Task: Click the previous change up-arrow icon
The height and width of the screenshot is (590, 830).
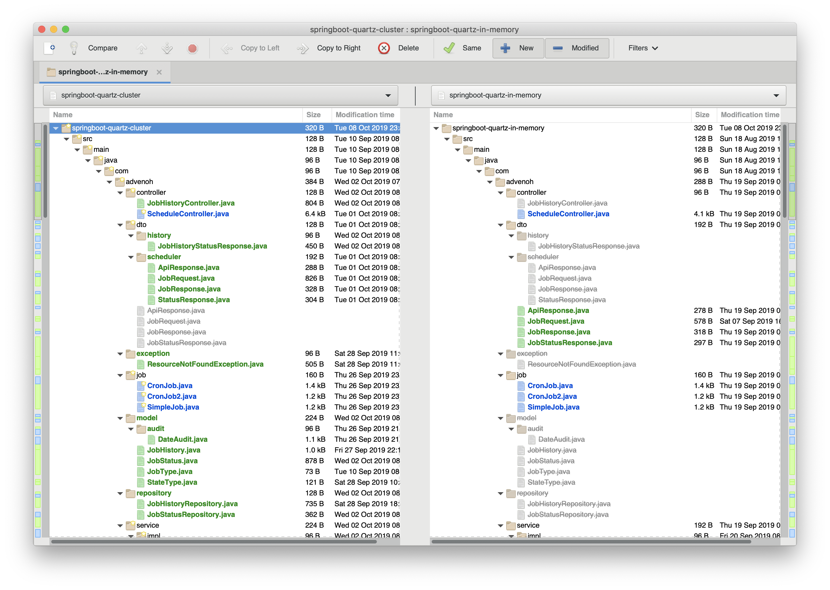Action: (x=142, y=48)
